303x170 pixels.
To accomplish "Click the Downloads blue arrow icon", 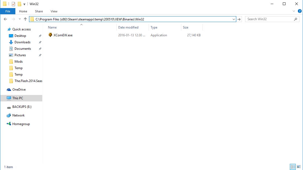I will tap(11, 42).
